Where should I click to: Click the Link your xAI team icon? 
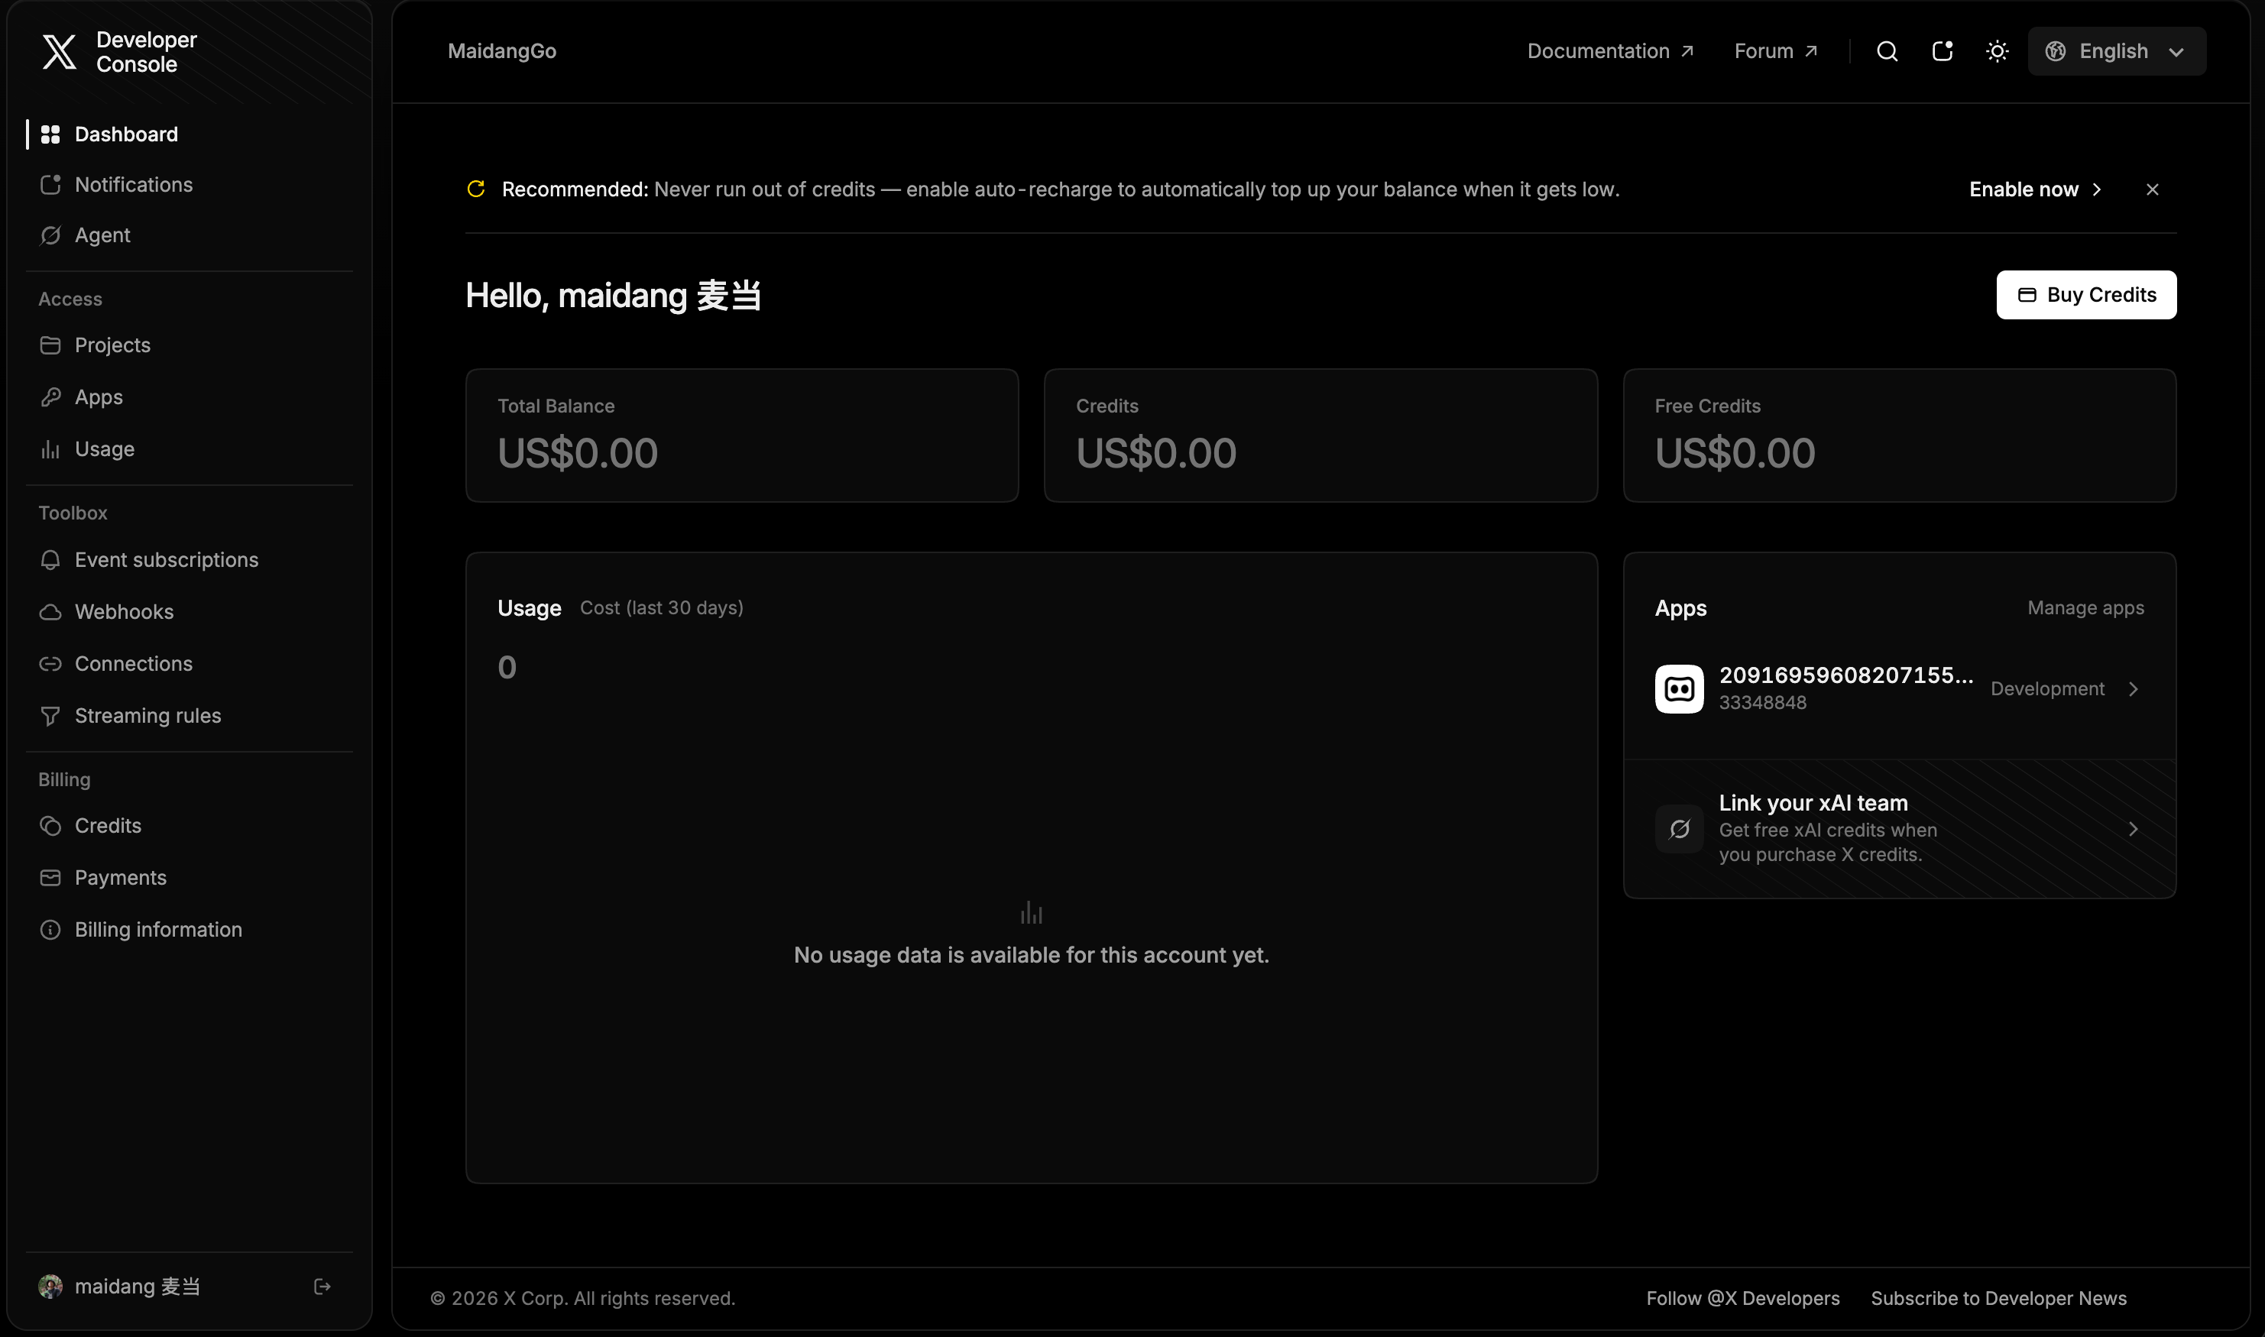click(1680, 829)
